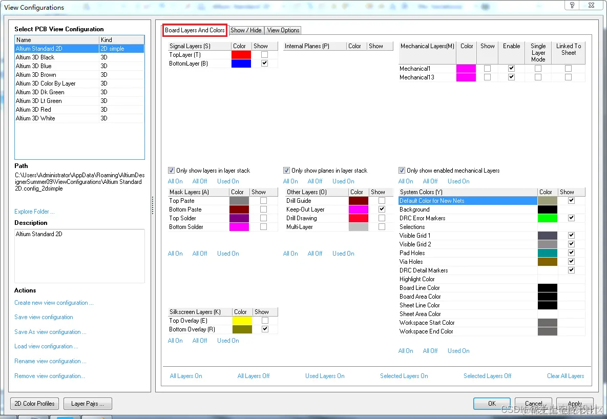
Task: Click Remove view configuration link
Action: click(x=50, y=376)
